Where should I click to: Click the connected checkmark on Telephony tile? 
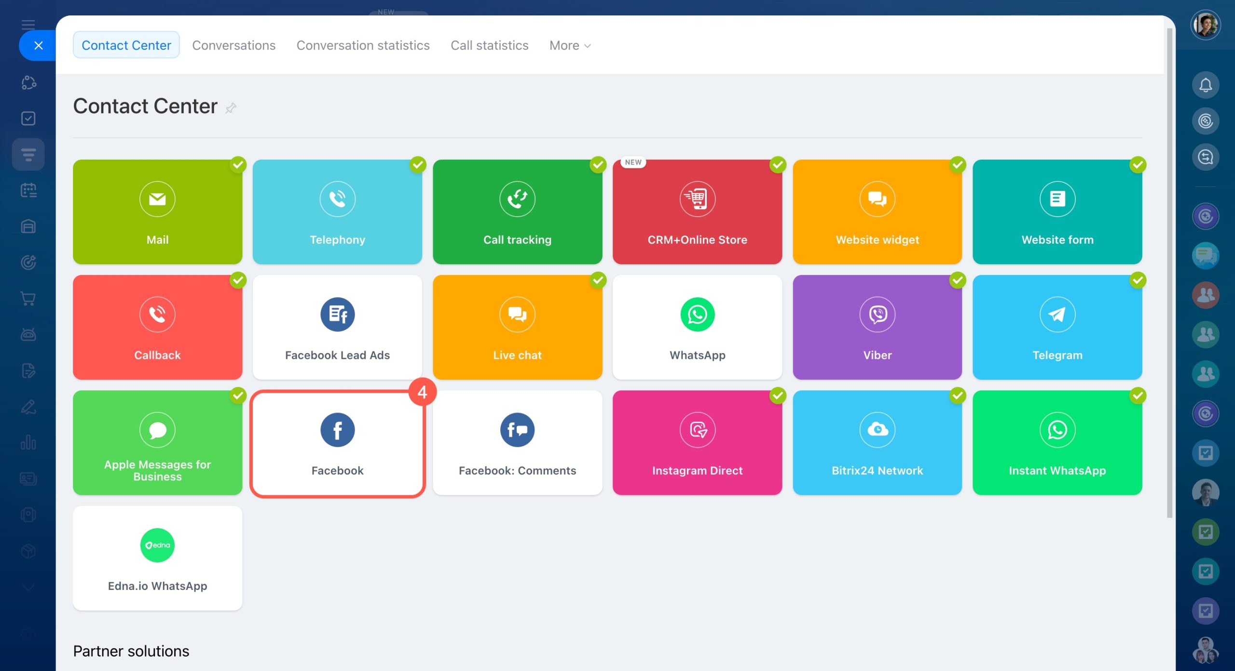tap(418, 165)
